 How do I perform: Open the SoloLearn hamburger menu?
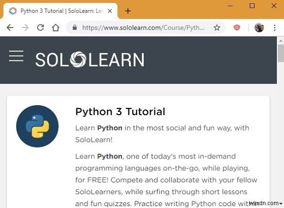coord(16,56)
